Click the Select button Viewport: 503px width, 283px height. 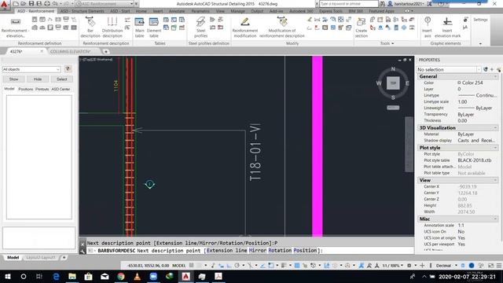pos(61,79)
